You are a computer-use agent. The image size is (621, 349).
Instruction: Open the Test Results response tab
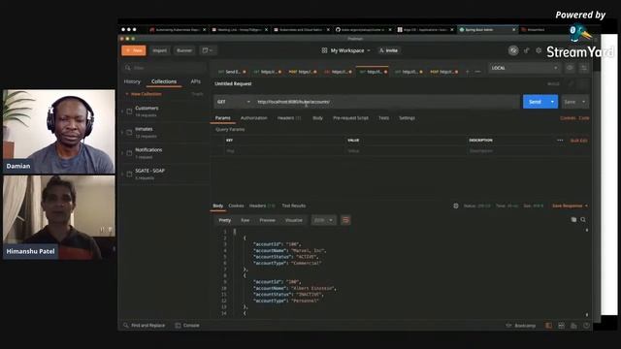(293, 206)
